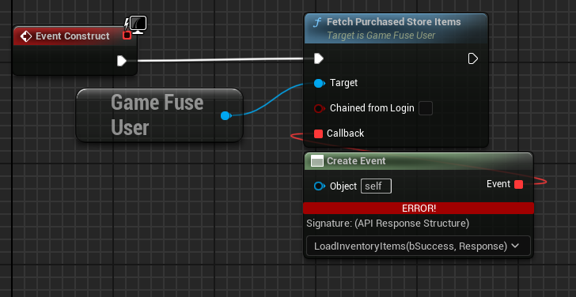This screenshot has height=297, width=576.
Task: Select the Game Fuse User variable node
Action: point(160,115)
